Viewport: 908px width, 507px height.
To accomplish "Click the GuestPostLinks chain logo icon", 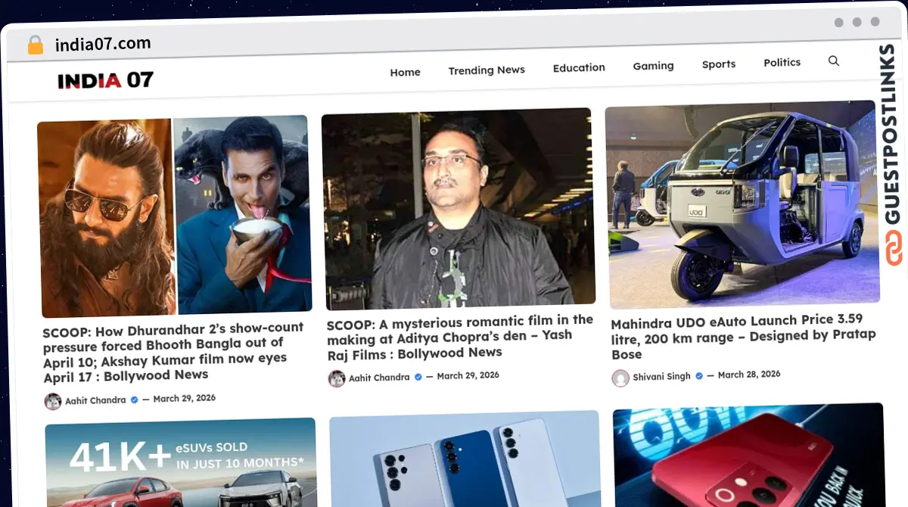I will (x=894, y=249).
